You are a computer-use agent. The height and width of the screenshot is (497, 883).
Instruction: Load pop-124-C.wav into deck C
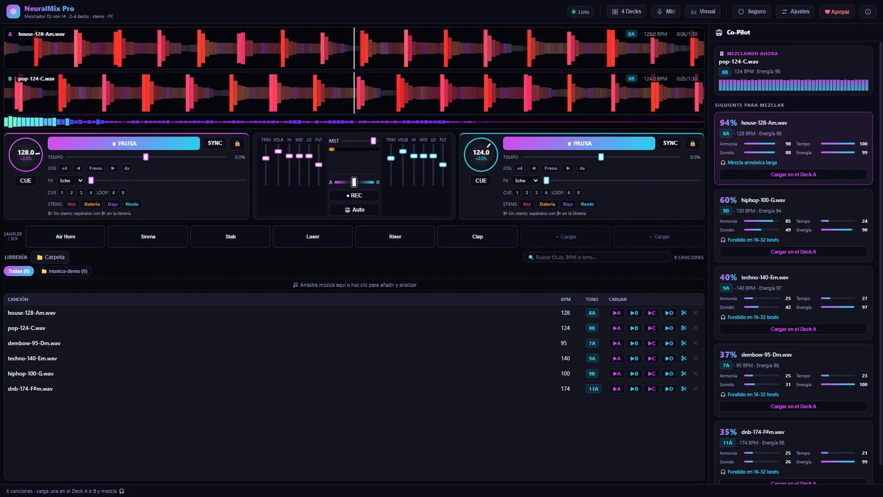pos(652,328)
